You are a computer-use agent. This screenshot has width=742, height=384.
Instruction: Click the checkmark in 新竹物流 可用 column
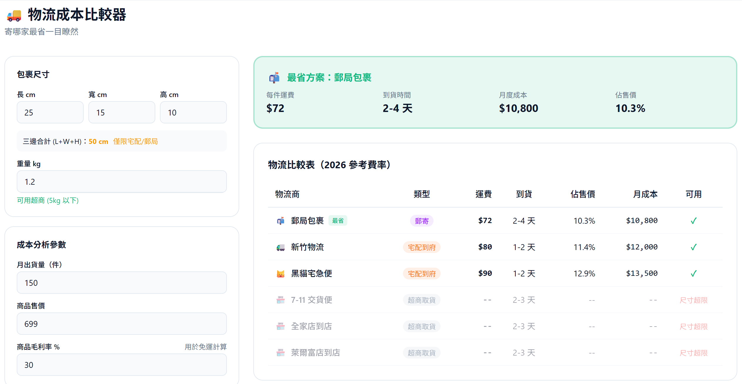point(694,247)
